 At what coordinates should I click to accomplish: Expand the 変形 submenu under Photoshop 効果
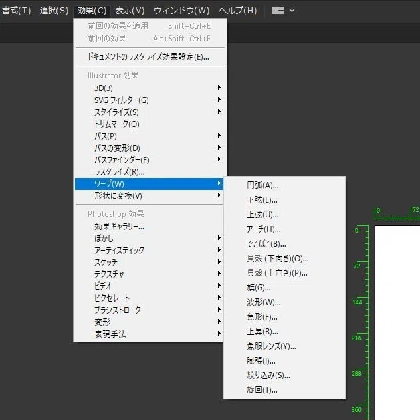click(150, 322)
